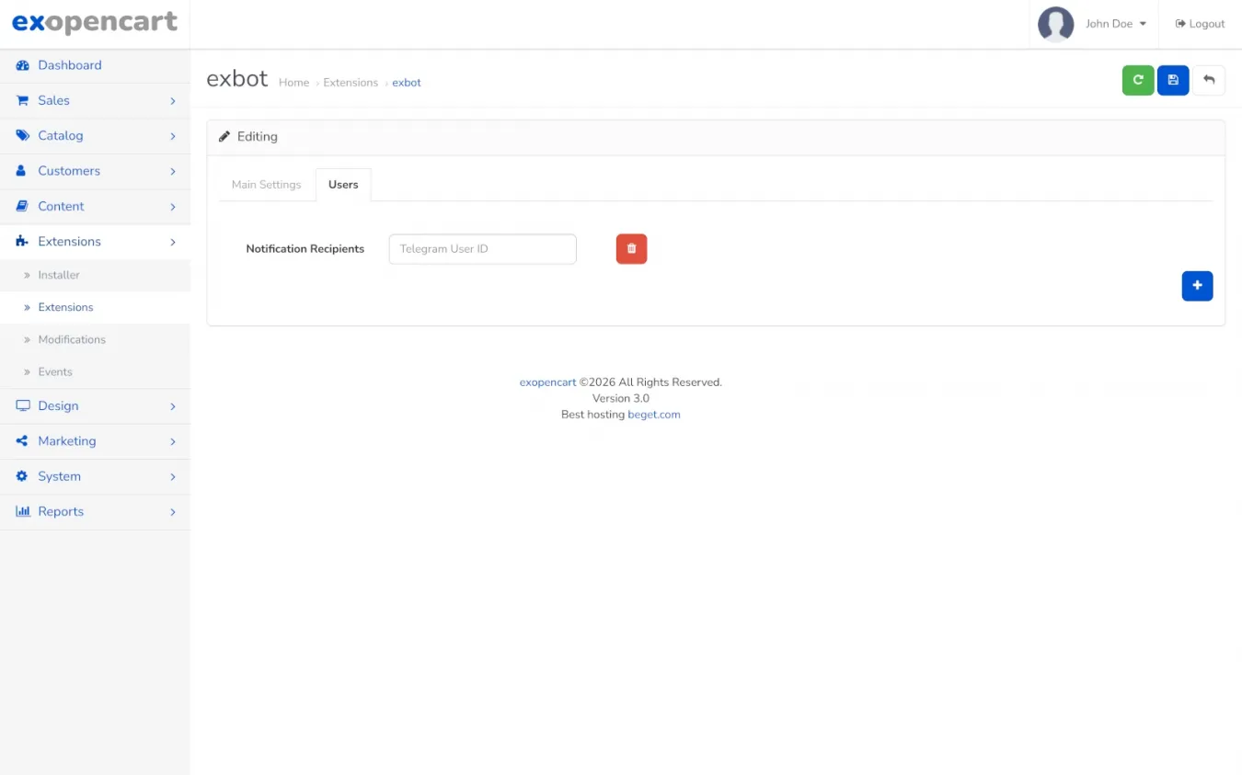1242x775 pixels.
Task: Expand the Customers menu chevron
Action: click(172, 171)
